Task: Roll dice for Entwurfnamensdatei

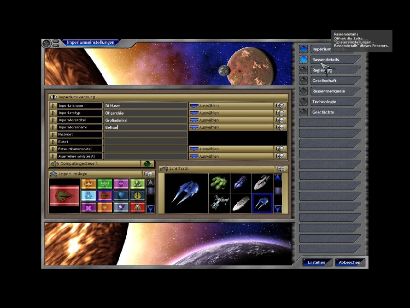Action: pyautogui.click(x=280, y=149)
